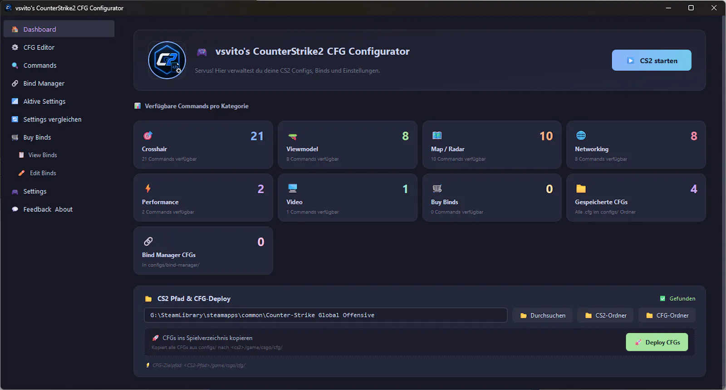
Task: Click the Verfügbare Commands pro Kategorie heading
Action: point(196,106)
